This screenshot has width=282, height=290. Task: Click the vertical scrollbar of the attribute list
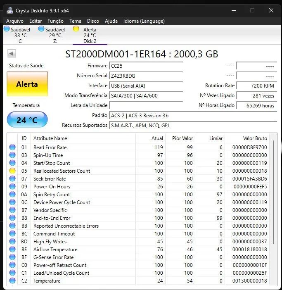coord(273,193)
